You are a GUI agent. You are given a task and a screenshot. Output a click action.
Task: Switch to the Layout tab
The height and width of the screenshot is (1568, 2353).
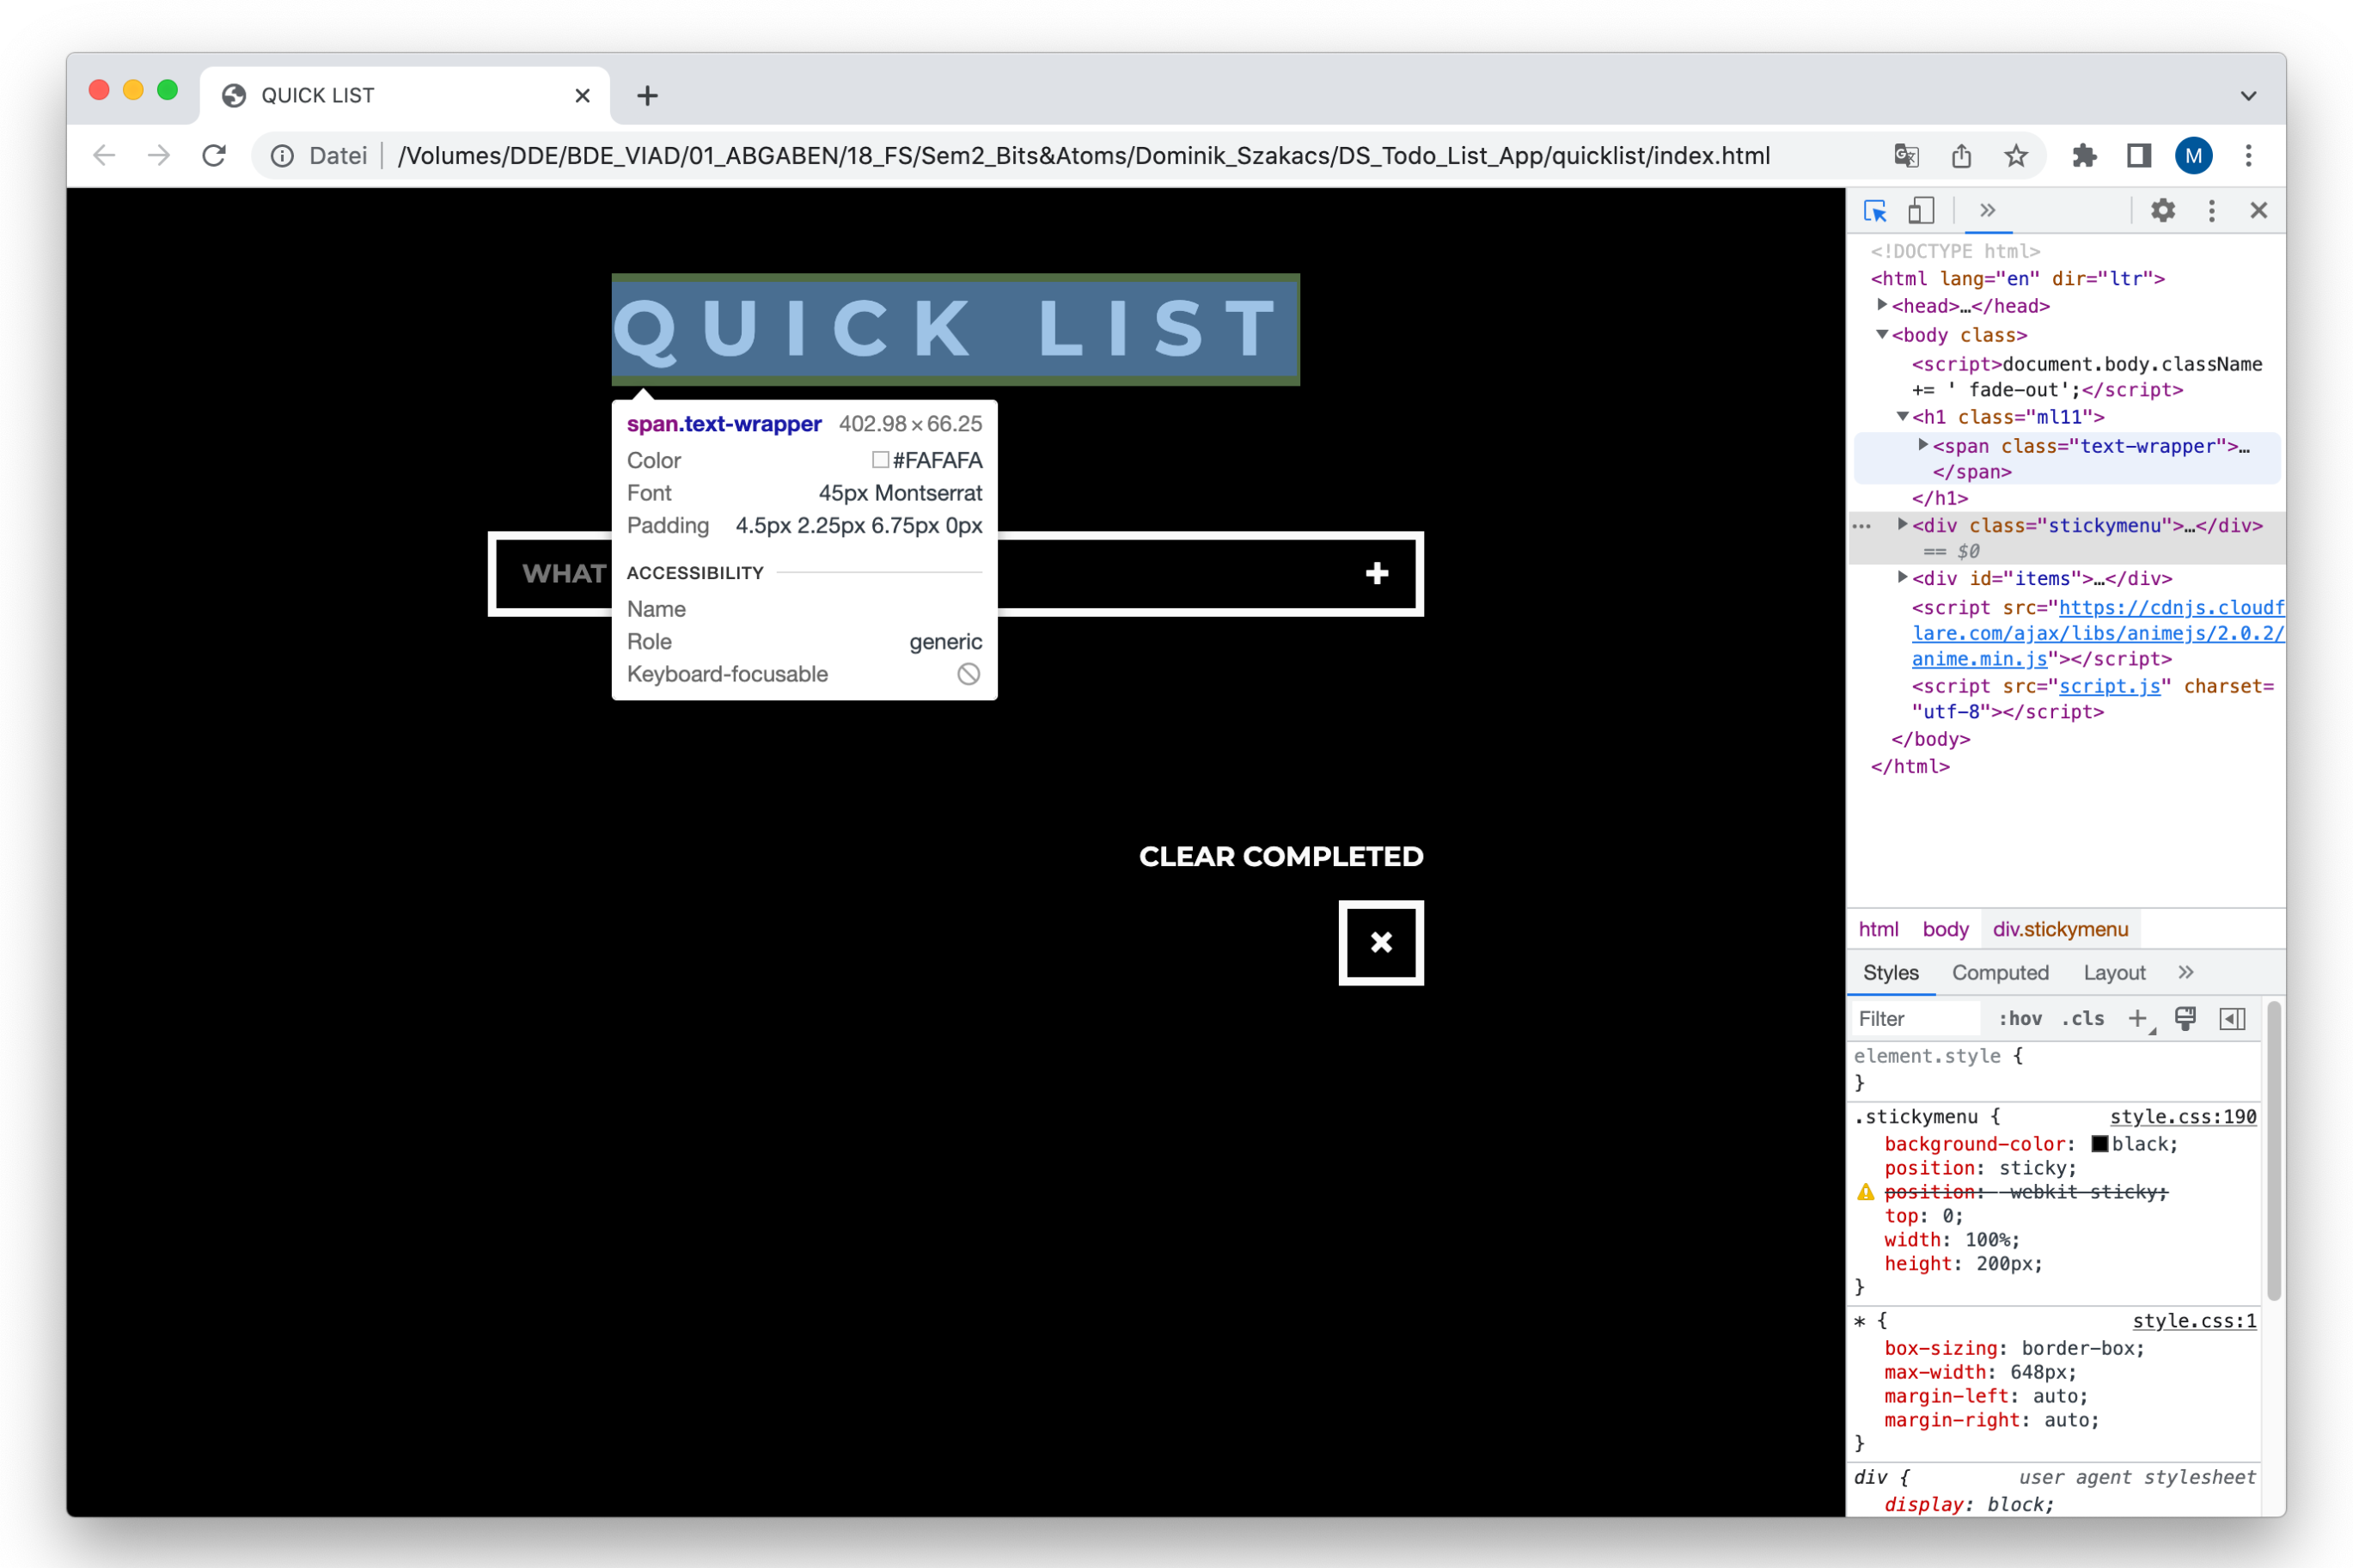pos(2114,973)
